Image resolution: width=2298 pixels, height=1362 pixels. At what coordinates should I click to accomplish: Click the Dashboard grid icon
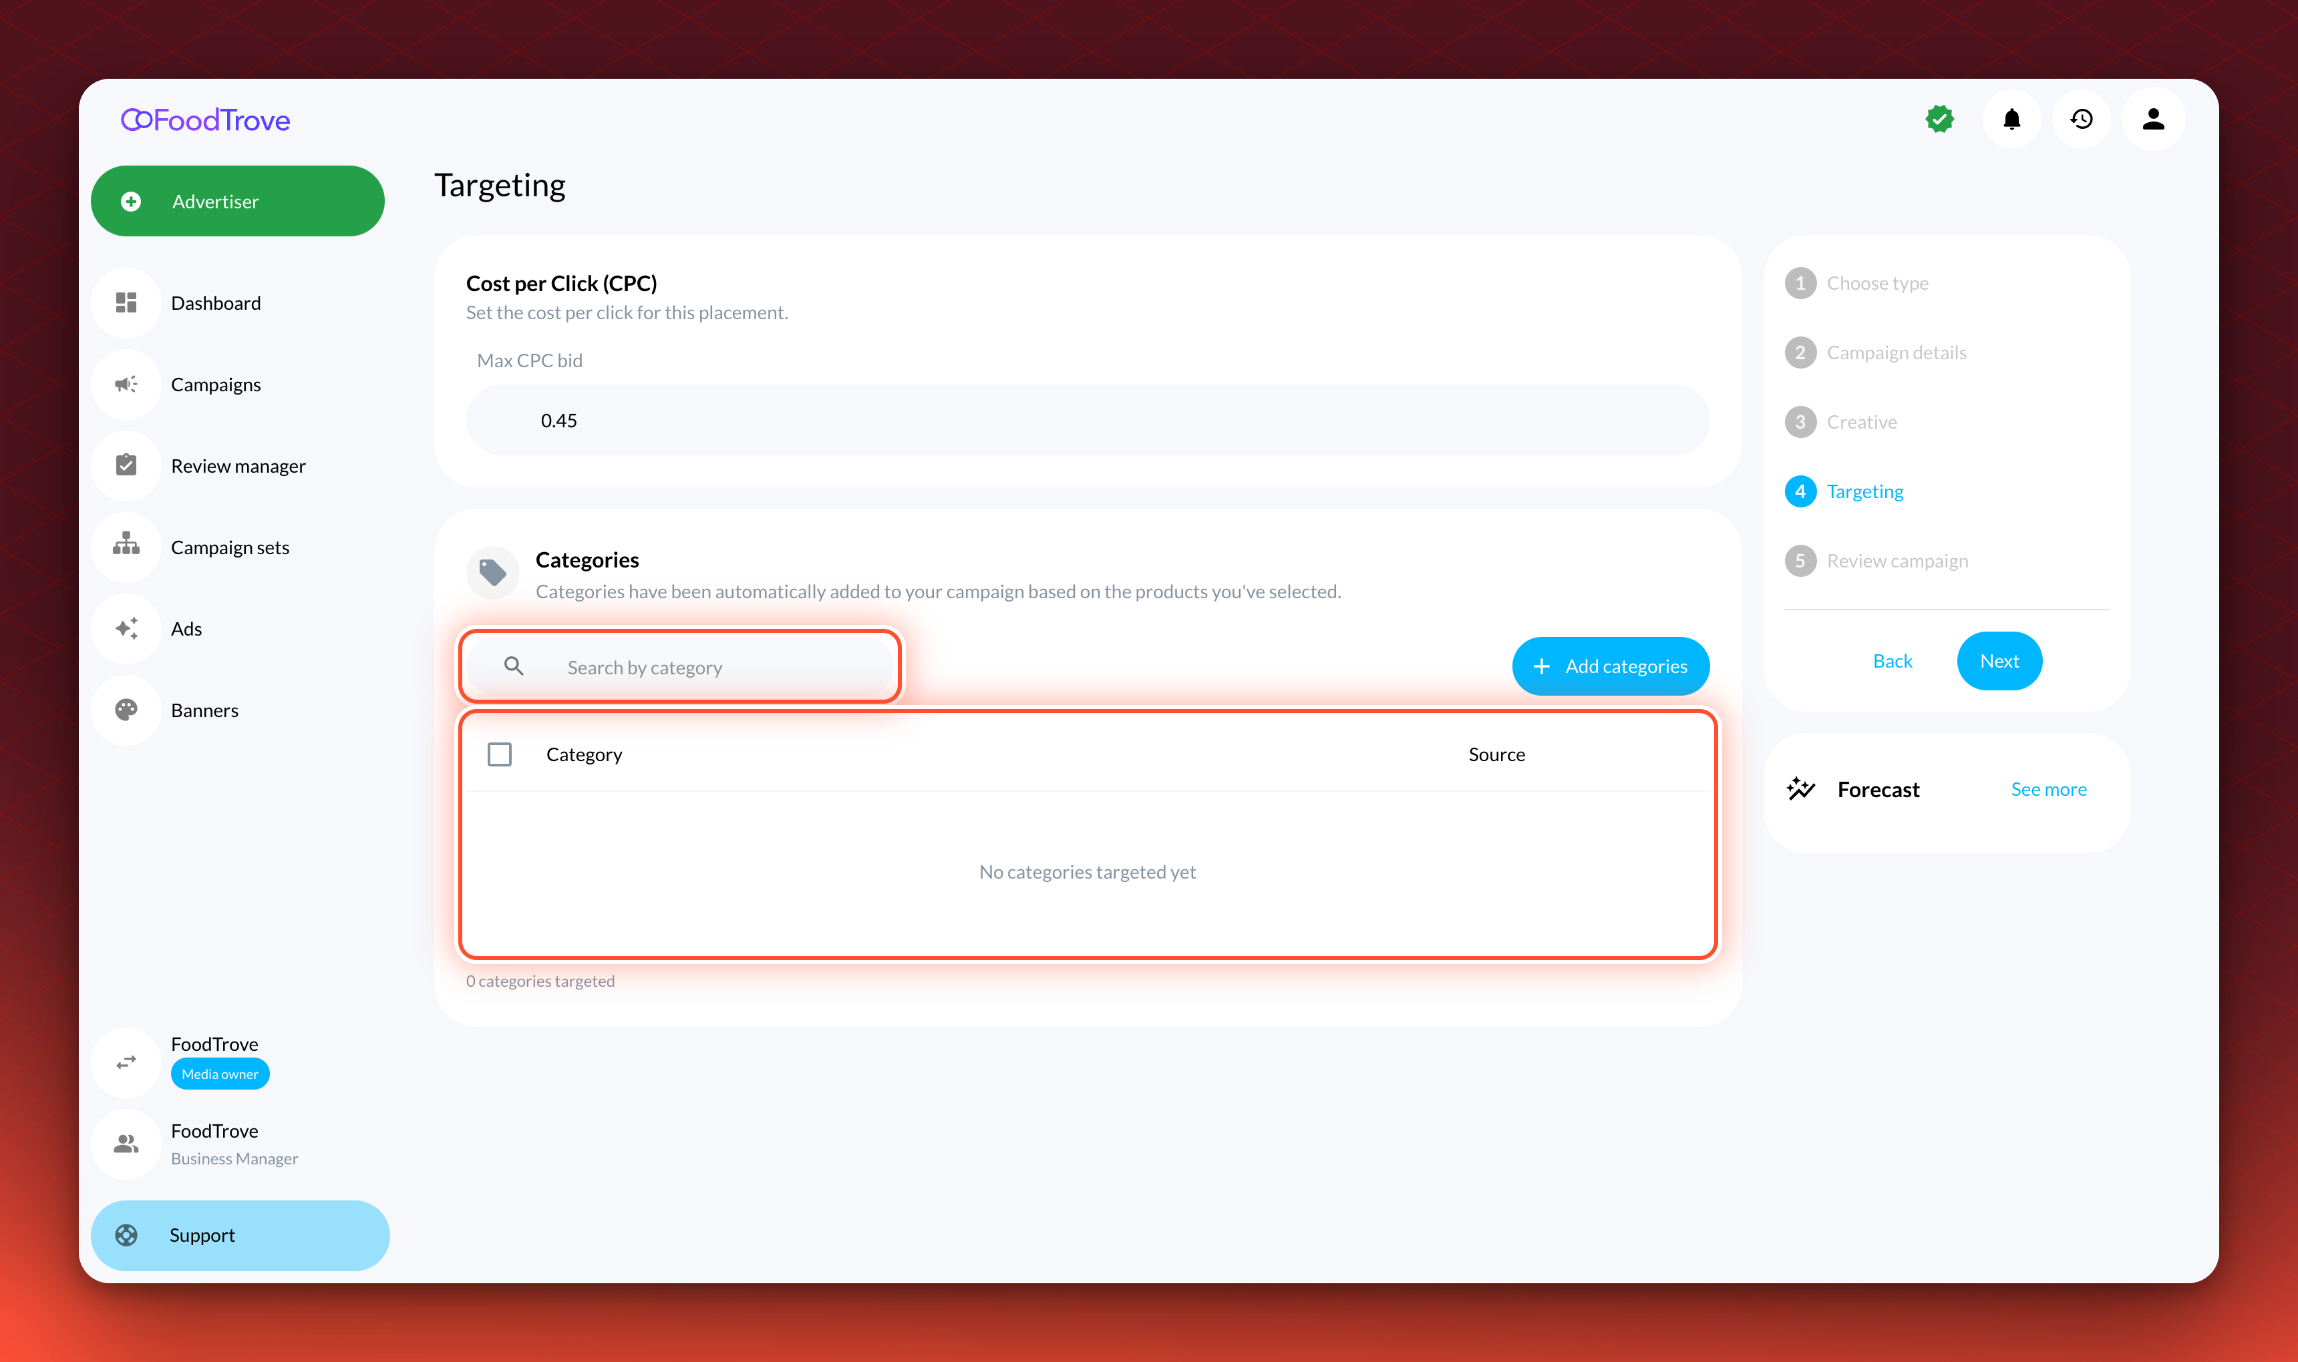(x=127, y=303)
